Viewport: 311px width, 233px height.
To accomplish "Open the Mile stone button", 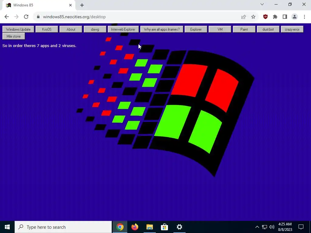I will click(x=14, y=36).
